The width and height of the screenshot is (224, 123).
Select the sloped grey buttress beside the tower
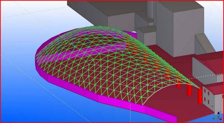click(x=204, y=44)
